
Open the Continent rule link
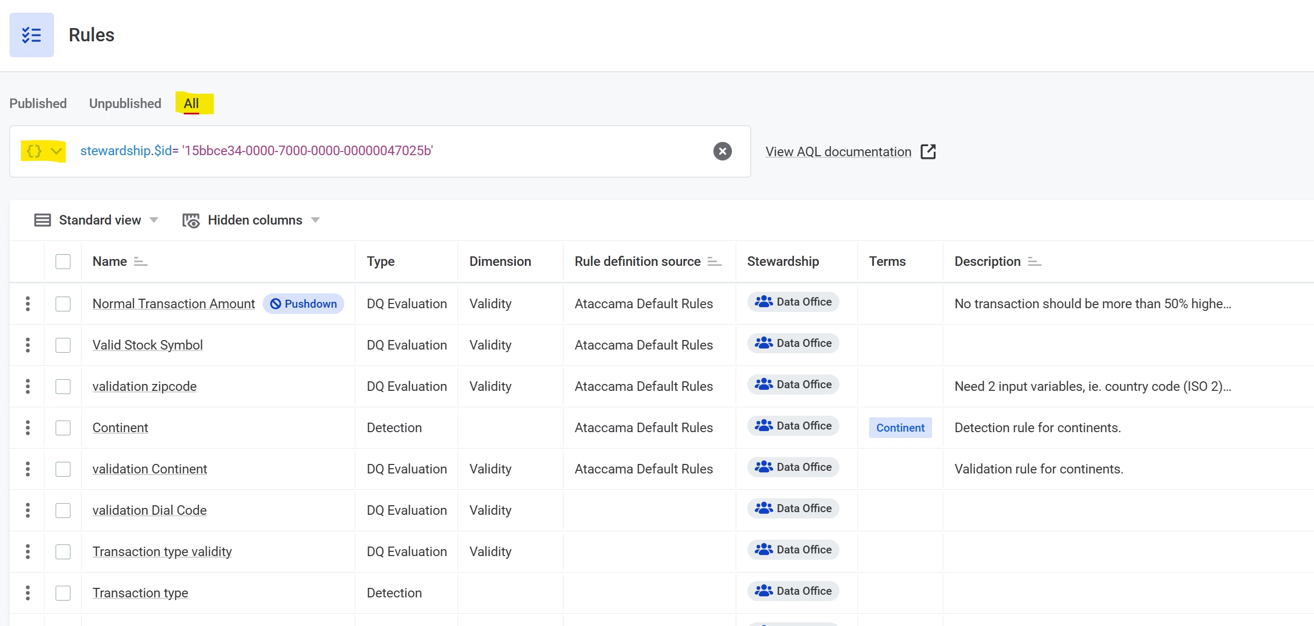(x=120, y=428)
